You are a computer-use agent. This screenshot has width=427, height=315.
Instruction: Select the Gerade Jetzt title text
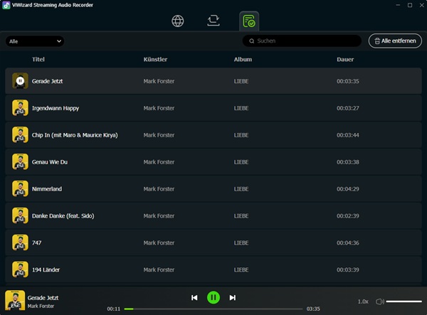pyautogui.click(x=48, y=81)
